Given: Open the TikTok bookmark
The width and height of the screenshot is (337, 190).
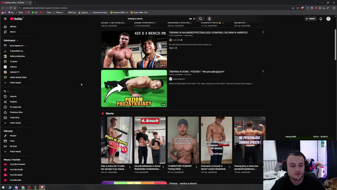Looking at the screenshot, I should (x=19, y=12).
